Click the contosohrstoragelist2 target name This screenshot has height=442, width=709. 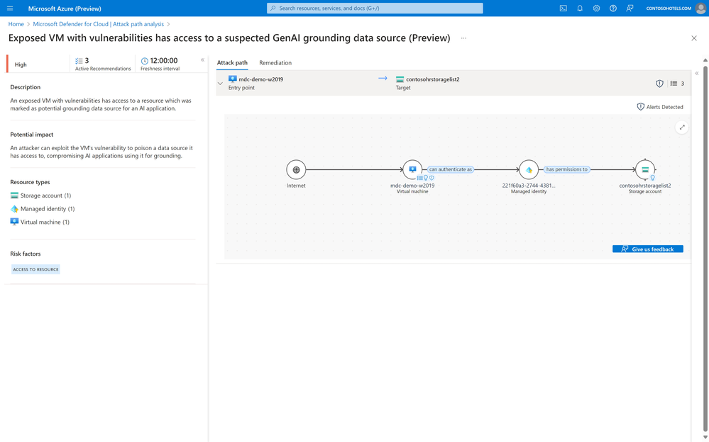tap(433, 79)
